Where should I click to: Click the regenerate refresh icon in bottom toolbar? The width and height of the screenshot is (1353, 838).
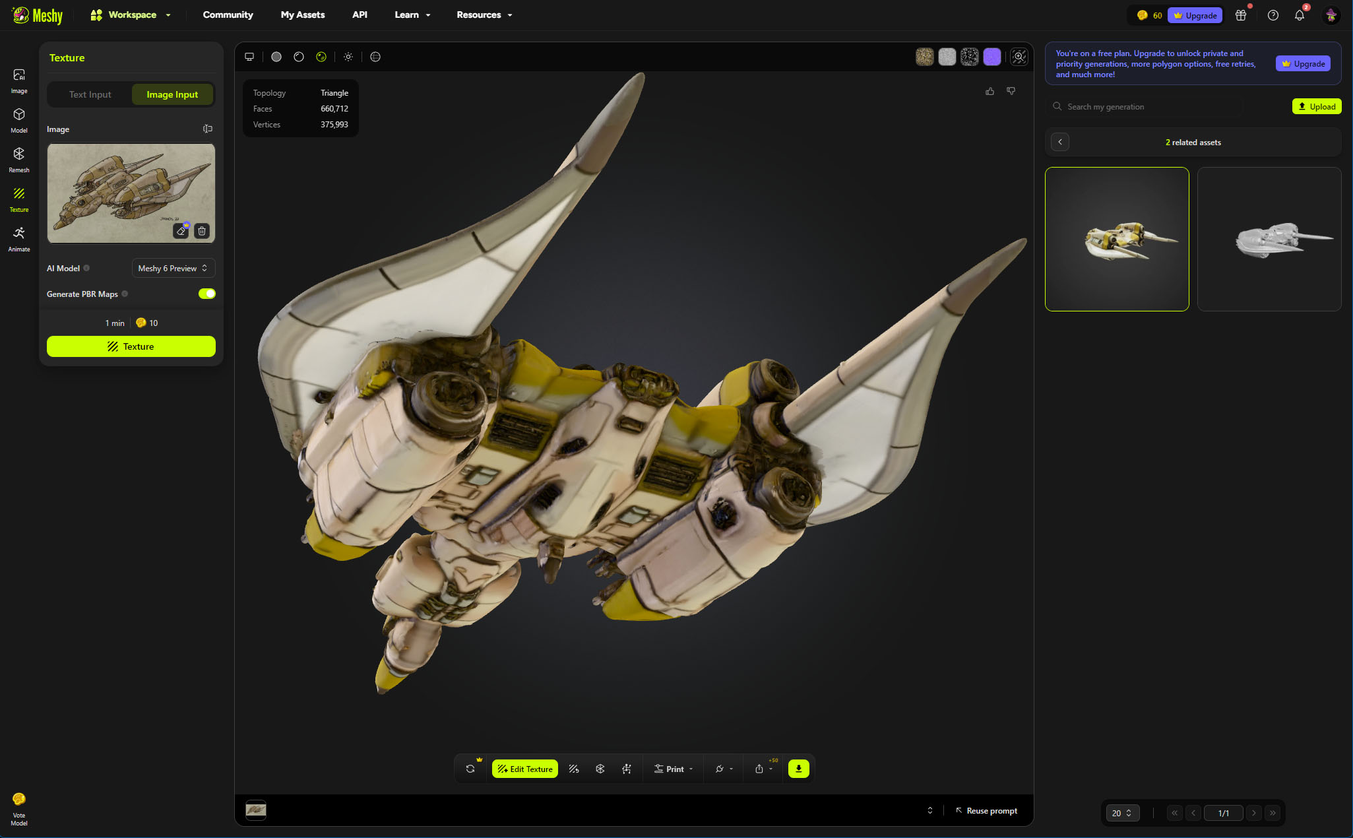coord(470,769)
